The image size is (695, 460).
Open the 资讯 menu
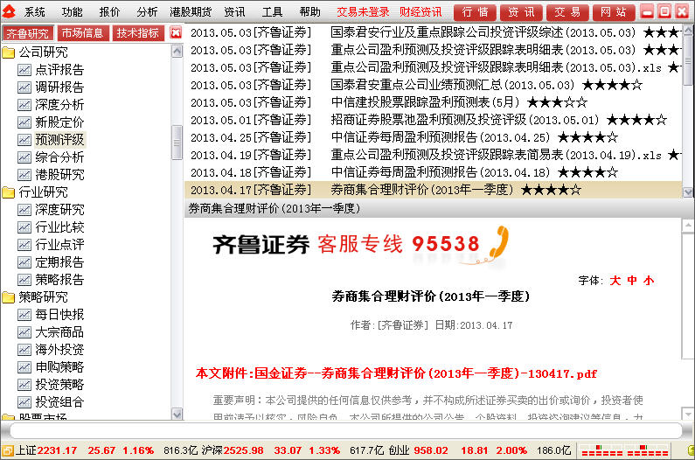point(234,12)
